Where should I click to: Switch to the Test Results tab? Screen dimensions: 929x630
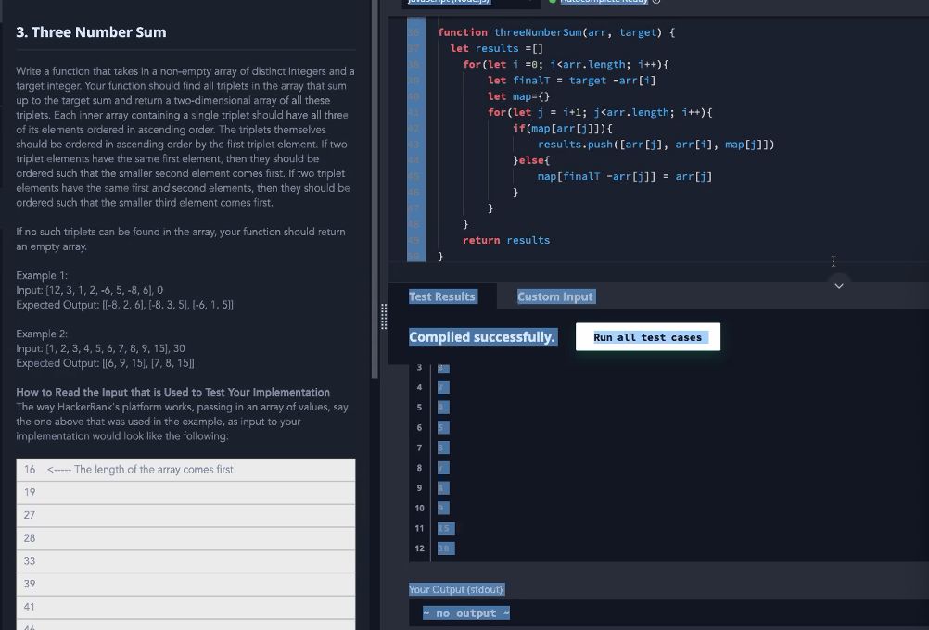[442, 296]
